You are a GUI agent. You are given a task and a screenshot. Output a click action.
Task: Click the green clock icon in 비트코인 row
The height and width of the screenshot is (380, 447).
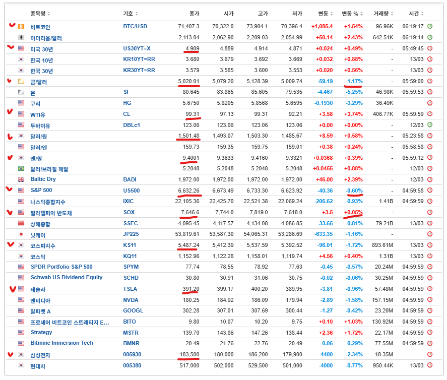pyautogui.click(x=430, y=26)
